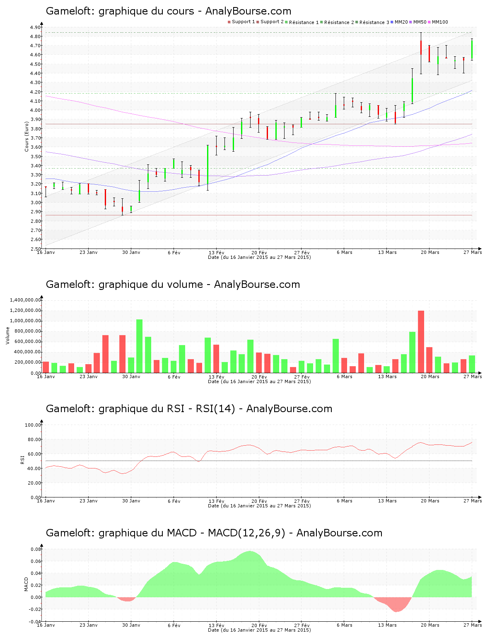Click the '13 Fév' date under volume chart
This screenshot has height=642, width=497.
216,377
